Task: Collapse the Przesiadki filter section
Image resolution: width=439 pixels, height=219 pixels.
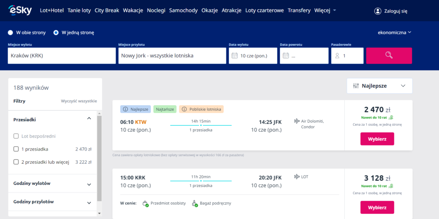Action: [x=89, y=118]
